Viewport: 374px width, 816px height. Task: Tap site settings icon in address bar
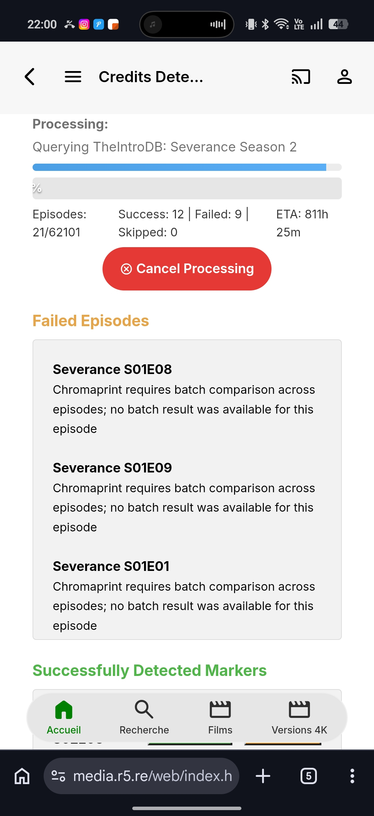(x=58, y=776)
